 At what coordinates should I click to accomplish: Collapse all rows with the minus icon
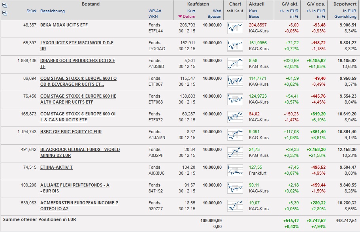5,13
